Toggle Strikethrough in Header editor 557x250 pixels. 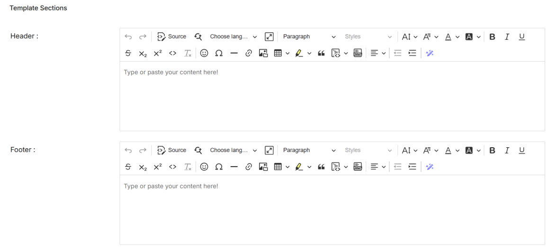point(128,53)
